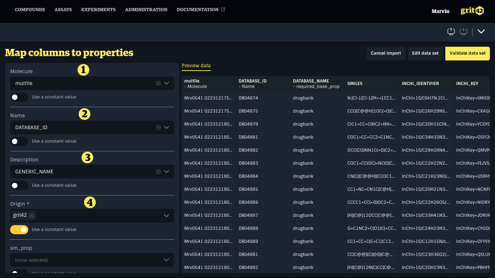Open the Compounds menu
The height and width of the screenshot is (278, 495).
click(x=30, y=10)
